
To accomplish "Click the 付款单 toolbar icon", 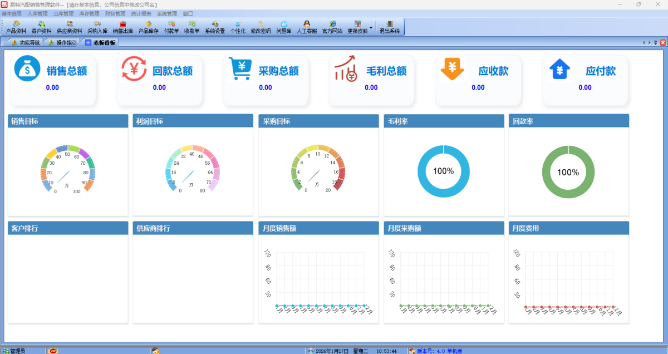I will tap(171, 27).
